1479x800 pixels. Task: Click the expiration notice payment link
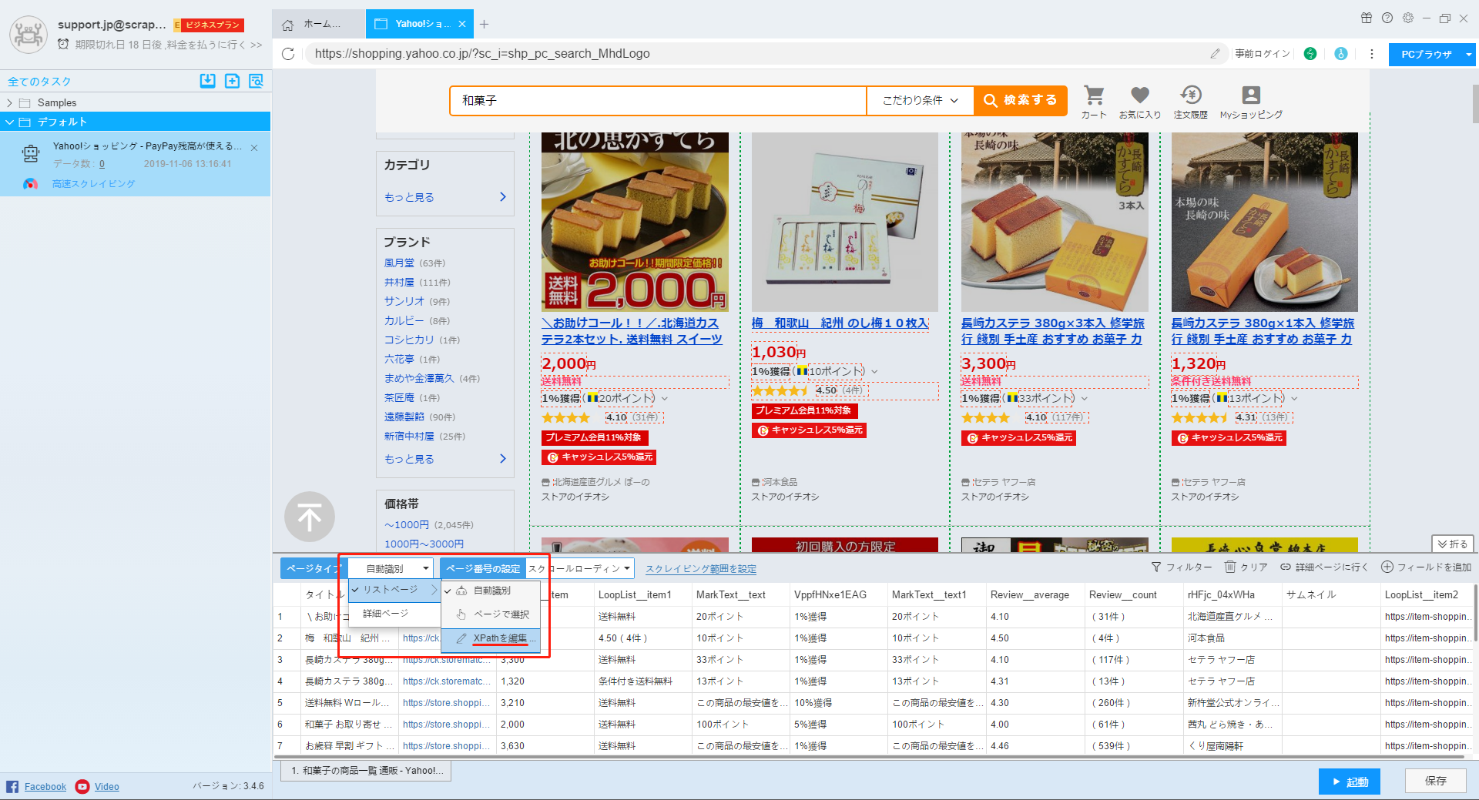pos(169,45)
